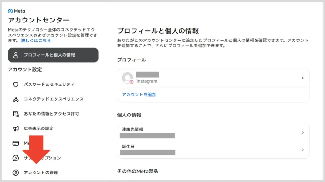Open コネクテッドエクスペリエンス settings
Screen dimensions: 325x182
point(53,99)
